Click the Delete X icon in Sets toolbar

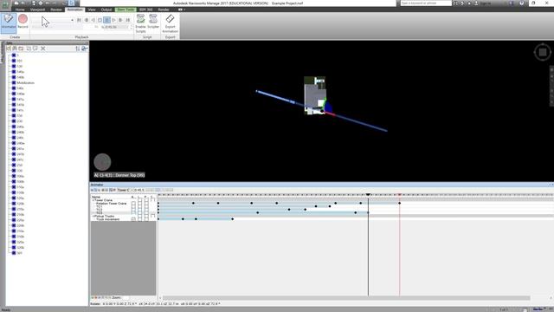[43, 49]
